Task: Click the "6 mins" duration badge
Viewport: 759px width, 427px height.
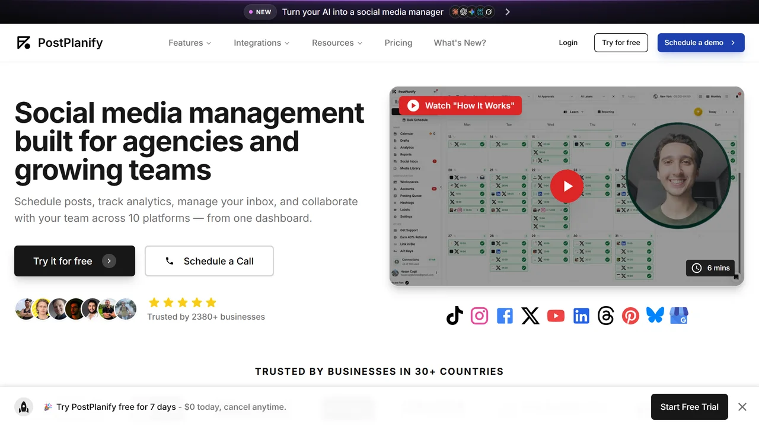Action: (x=710, y=268)
